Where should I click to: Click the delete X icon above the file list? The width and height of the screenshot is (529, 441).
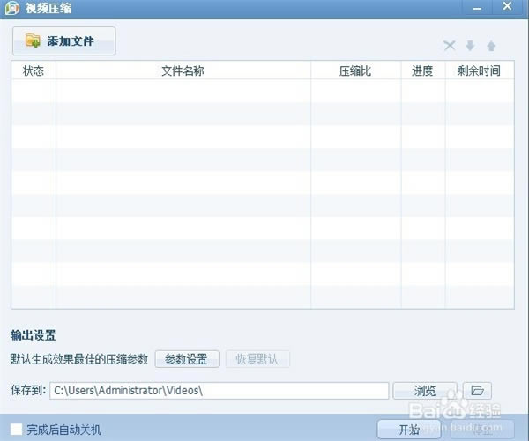pyautogui.click(x=450, y=45)
